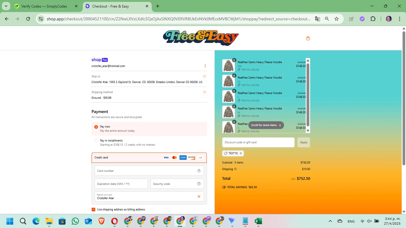Click the Total $752.50 amount

pyautogui.click(x=303, y=179)
